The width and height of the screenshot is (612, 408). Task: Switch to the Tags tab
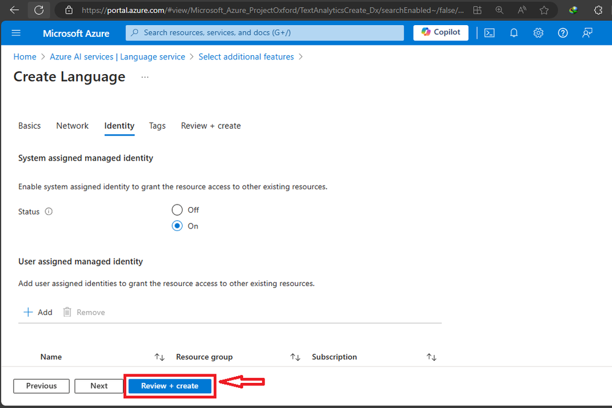point(157,126)
